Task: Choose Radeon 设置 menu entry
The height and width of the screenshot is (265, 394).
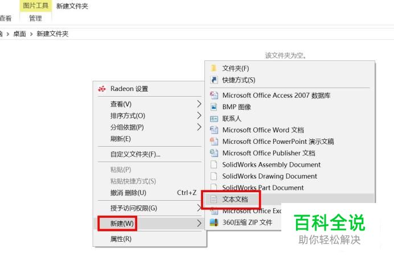Action: (x=150, y=89)
